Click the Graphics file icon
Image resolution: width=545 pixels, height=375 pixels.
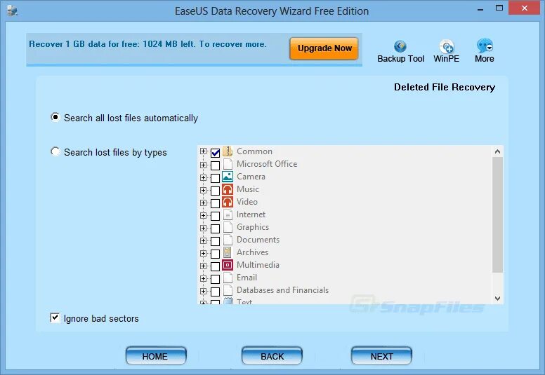(228, 227)
